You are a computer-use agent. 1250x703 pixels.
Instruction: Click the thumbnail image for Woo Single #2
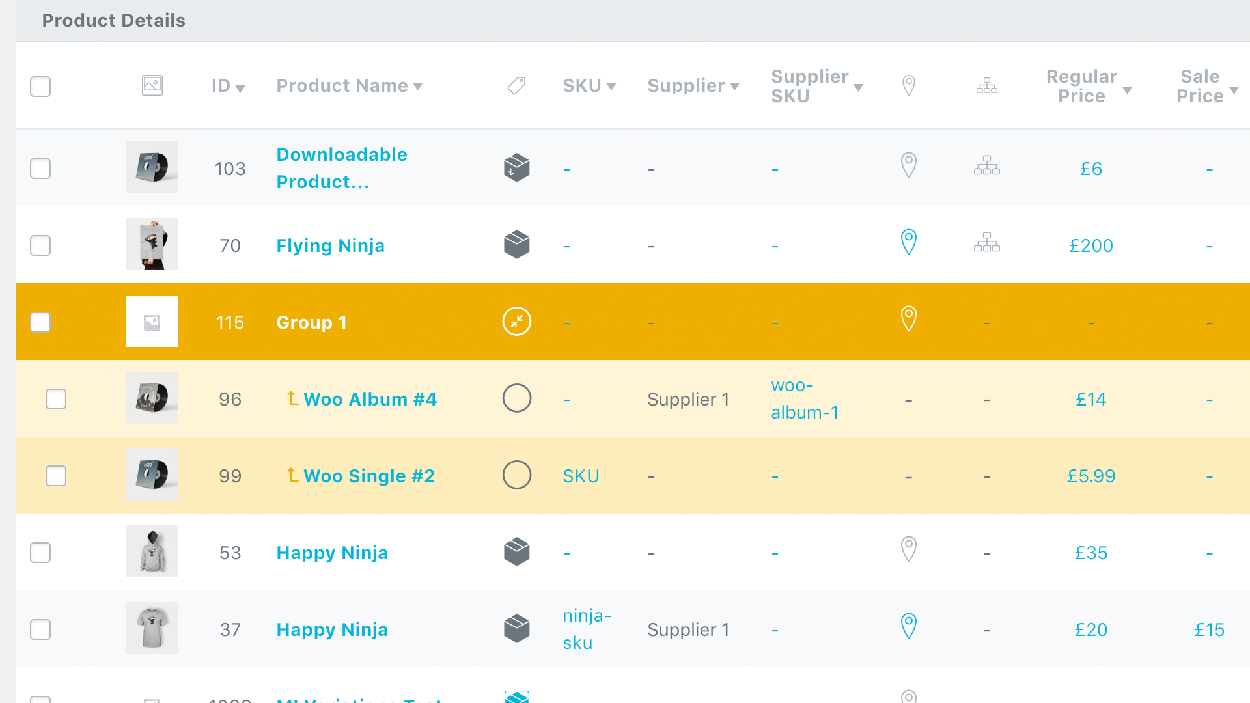(x=153, y=475)
